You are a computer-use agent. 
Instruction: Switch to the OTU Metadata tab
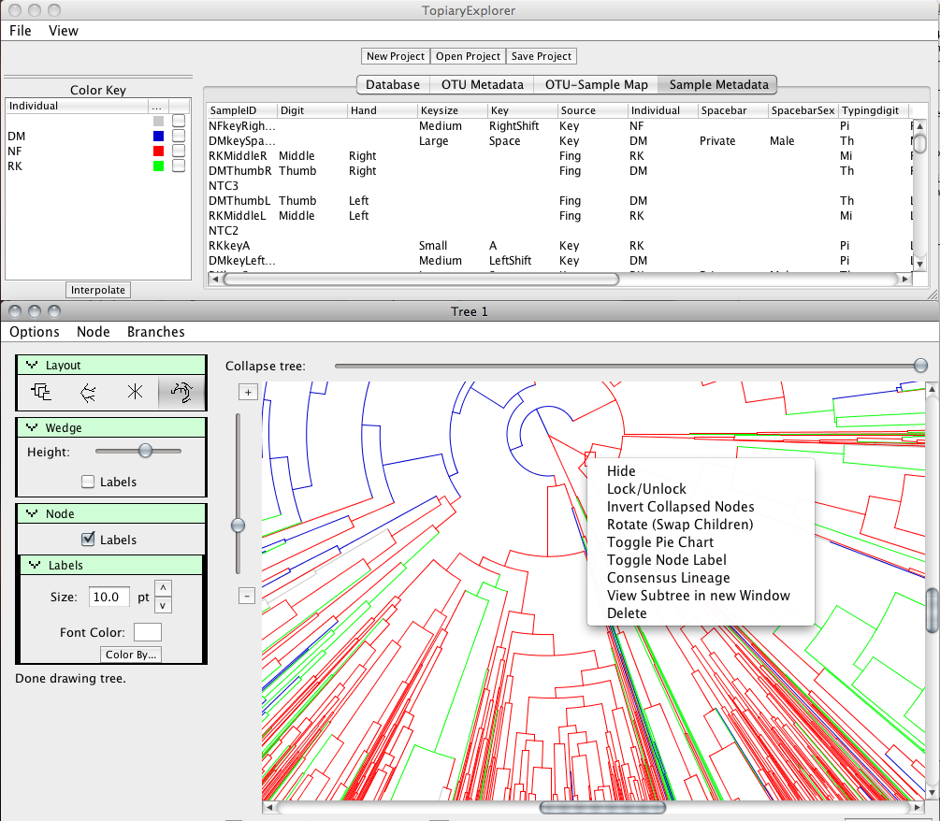pos(482,84)
